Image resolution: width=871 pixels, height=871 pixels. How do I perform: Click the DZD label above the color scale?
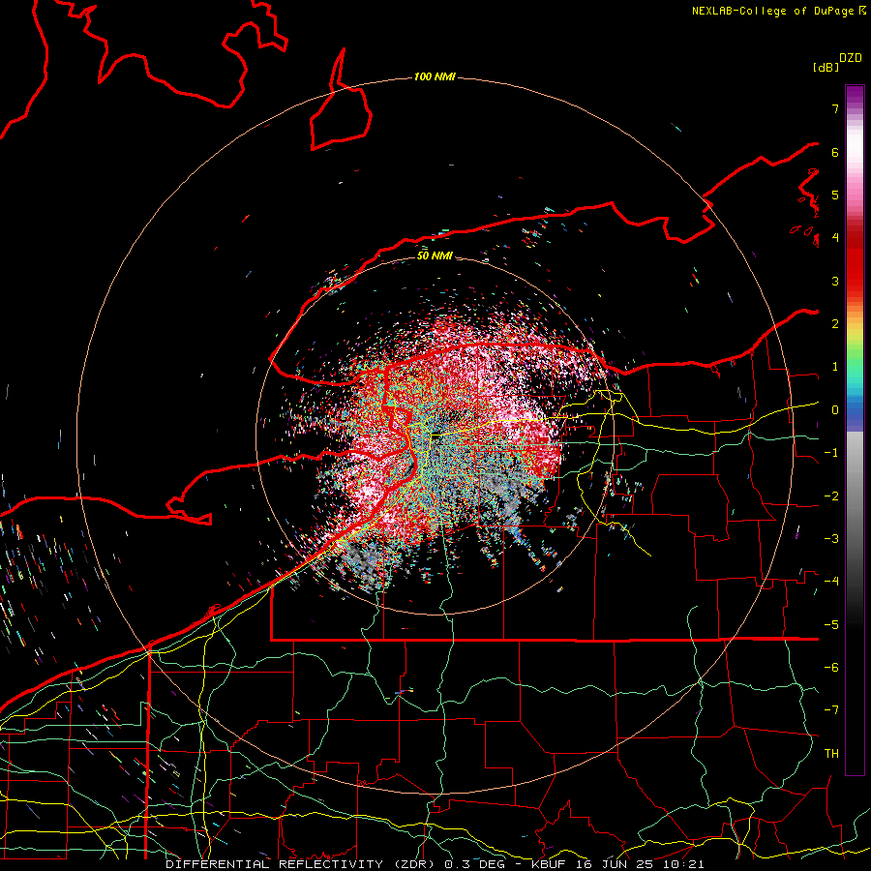click(851, 57)
